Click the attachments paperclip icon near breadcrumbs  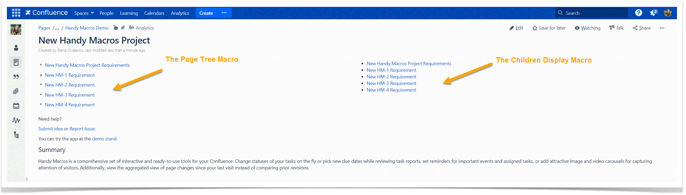[123, 28]
